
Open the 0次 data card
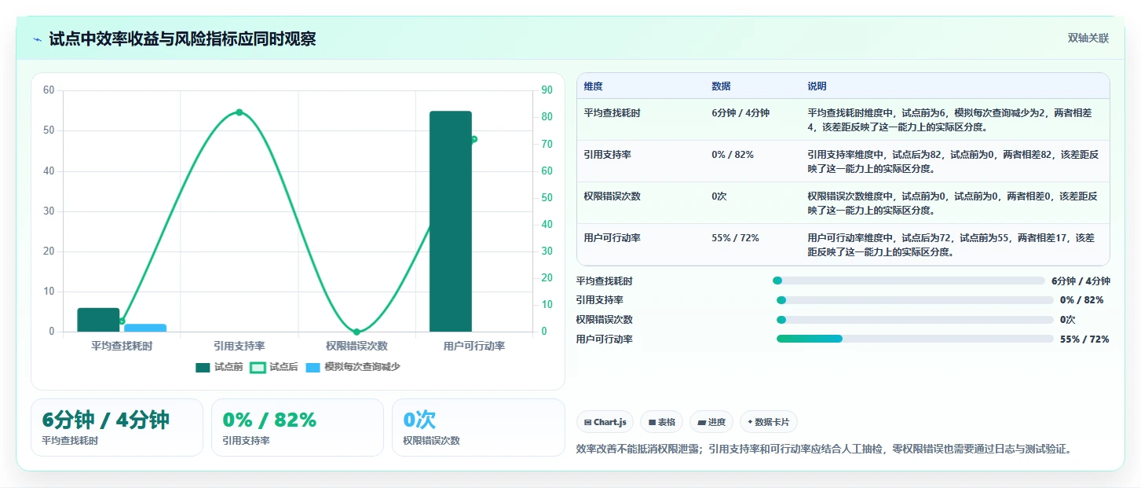[x=478, y=427]
